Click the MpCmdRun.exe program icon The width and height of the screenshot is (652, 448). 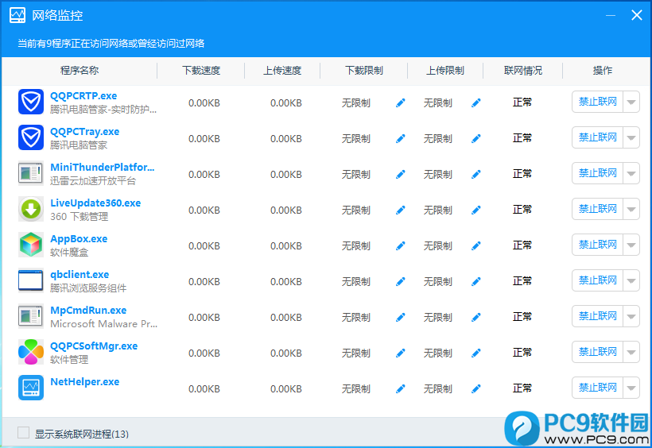[x=31, y=316]
